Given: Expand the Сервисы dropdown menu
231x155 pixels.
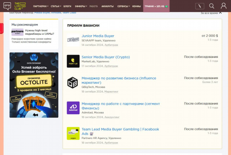Looking at the screenshot, I should pos(124,6).
